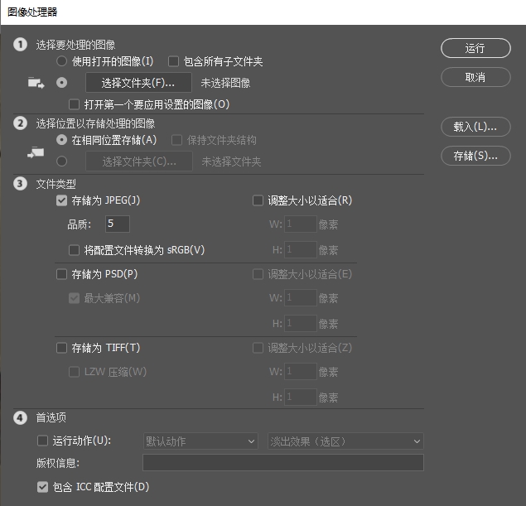Open the 淡出效果（选区）action dropdown
526x506 pixels.
click(345, 441)
